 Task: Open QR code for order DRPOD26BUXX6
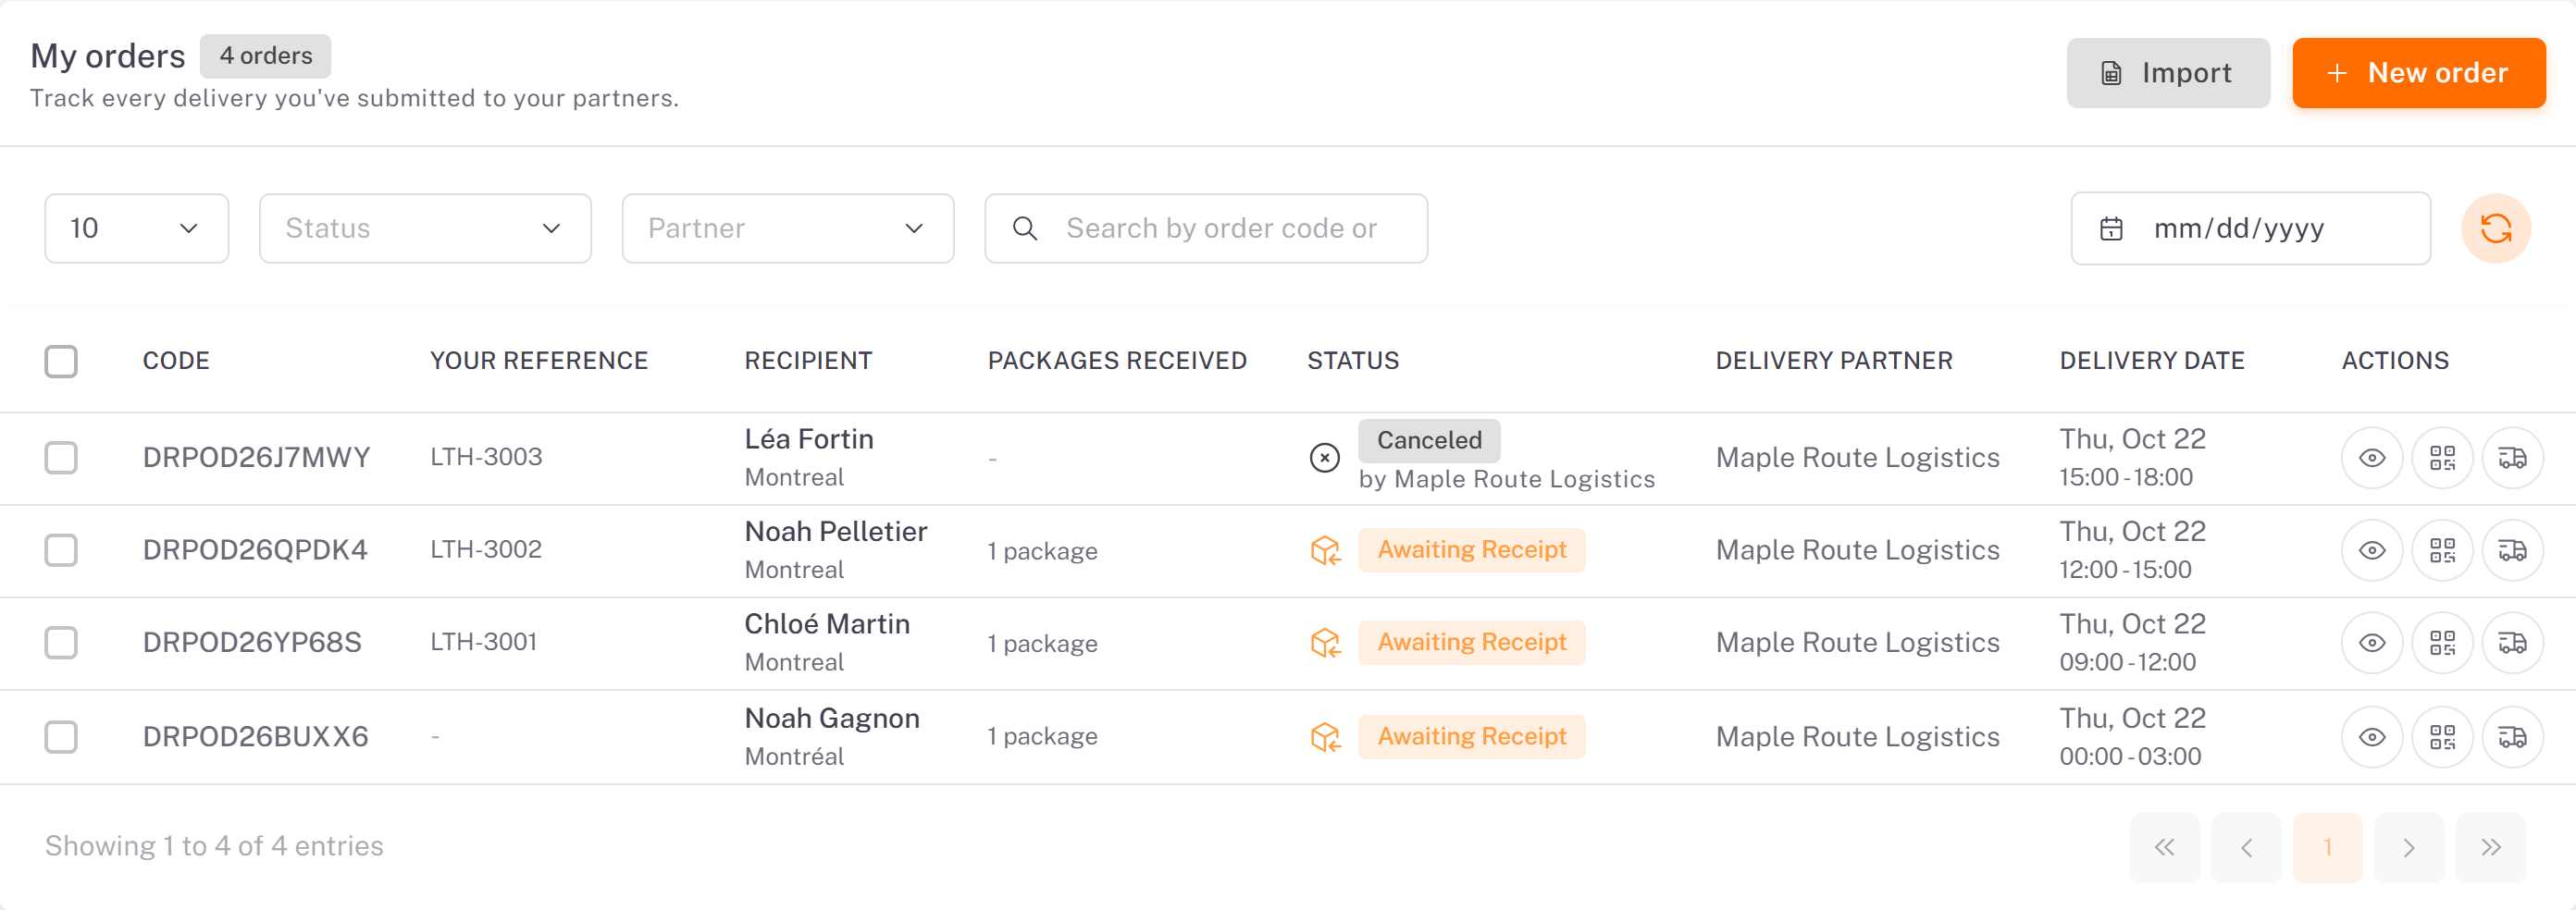click(2442, 737)
